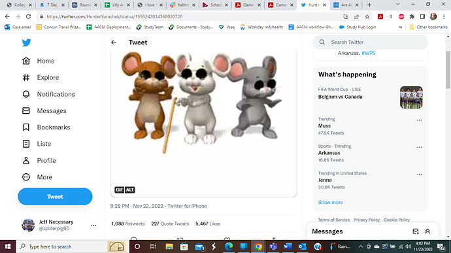Image resolution: width=451 pixels, height=253 pixels.
Task: Switch to the Sched tab
Action: [x=216, y=5]
